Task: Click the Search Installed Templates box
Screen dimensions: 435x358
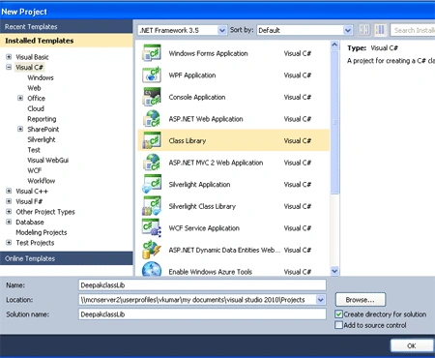Action: pos(413,30)
